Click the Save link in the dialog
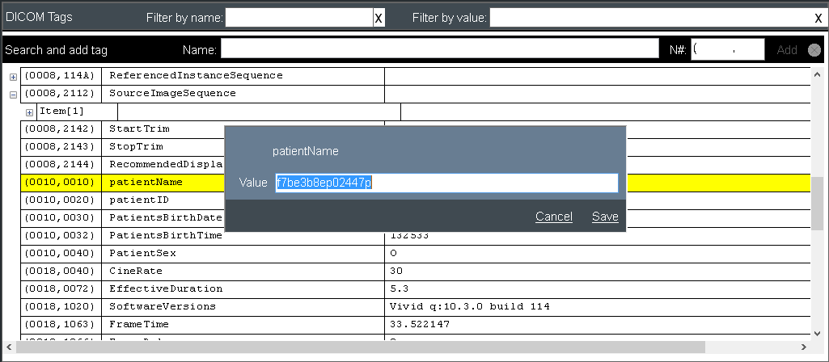The height and width of the screenshot is (362, 829). 605,217
